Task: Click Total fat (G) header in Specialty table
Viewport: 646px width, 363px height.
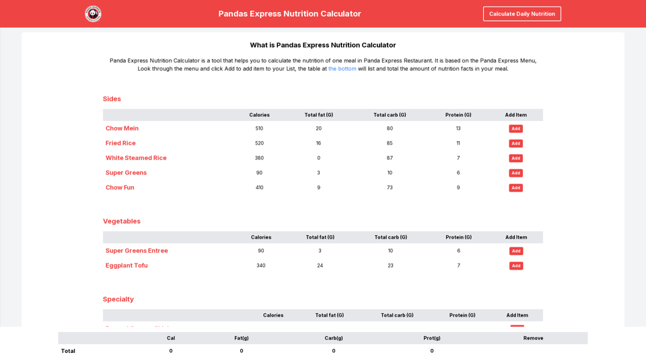Action: 330,315
